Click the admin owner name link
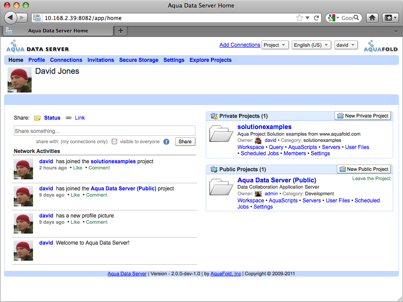This screenshot has height=302, width=403. pos(271,193)
